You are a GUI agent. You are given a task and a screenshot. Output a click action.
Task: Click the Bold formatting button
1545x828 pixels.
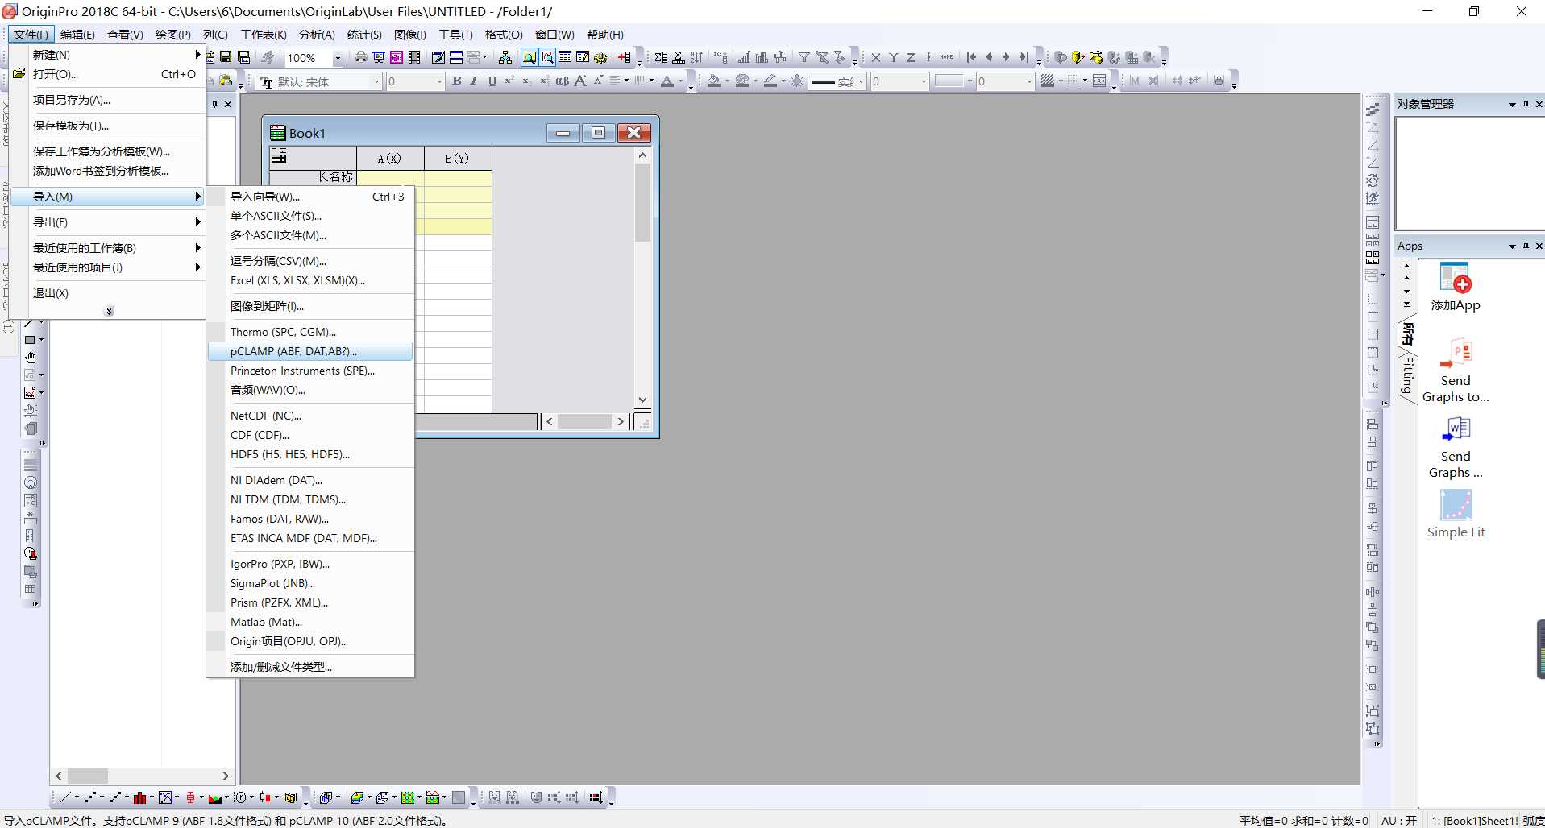(457, 81)
